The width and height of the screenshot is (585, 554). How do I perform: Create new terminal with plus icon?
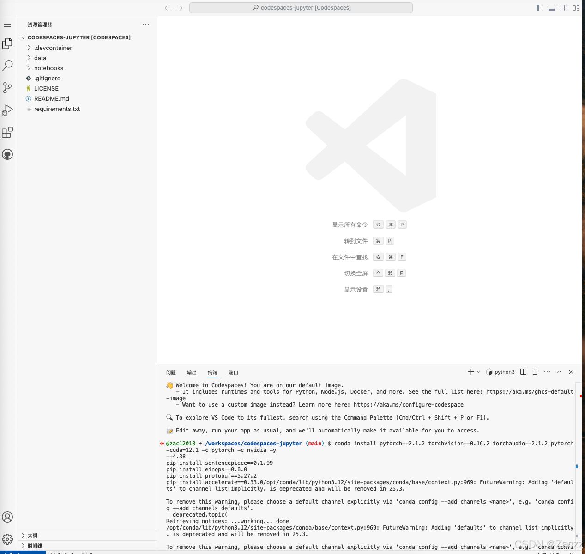click(x=471, y=372)
